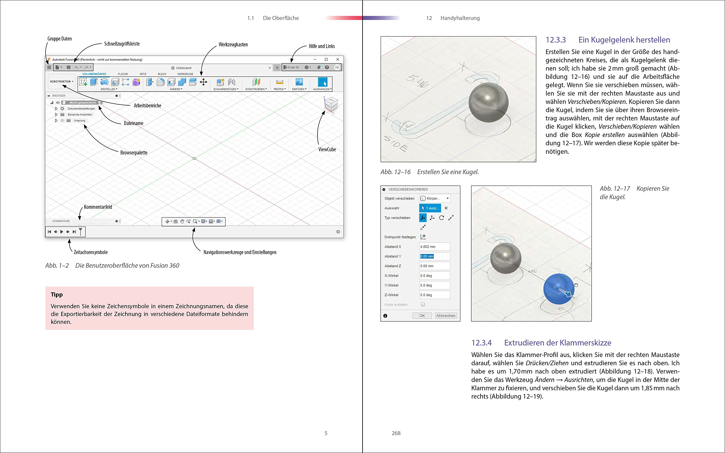Image resolution: width=725 pixels, height=453 pixels.
Task: Select the Point to Point move type
Action: (x=451, y=218)
